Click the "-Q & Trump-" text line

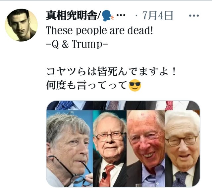(x=77, y=44)
